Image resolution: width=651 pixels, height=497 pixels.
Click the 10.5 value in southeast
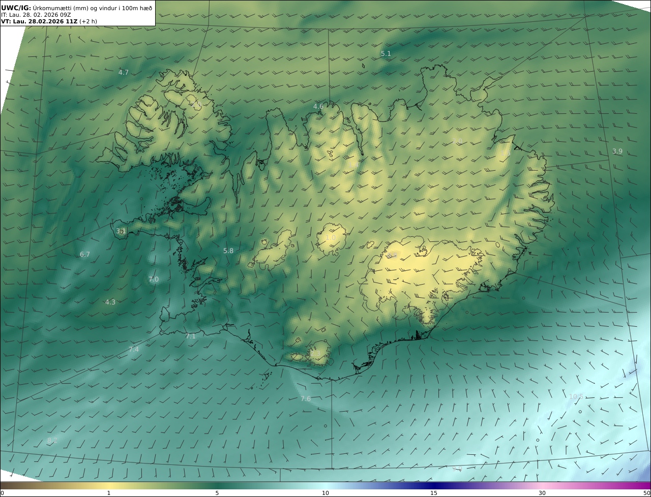tap(576, 396)
